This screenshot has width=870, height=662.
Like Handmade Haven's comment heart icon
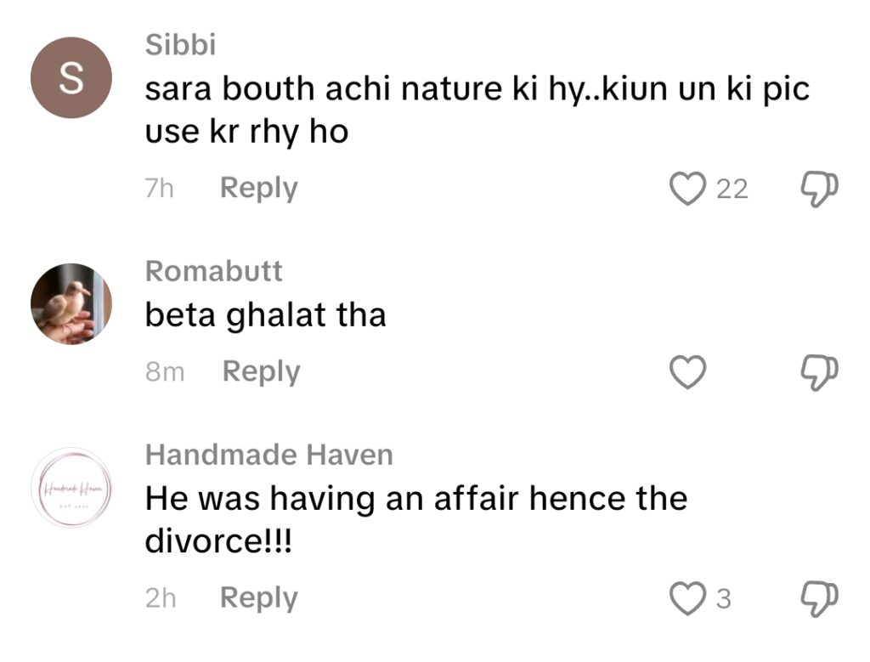687,598
